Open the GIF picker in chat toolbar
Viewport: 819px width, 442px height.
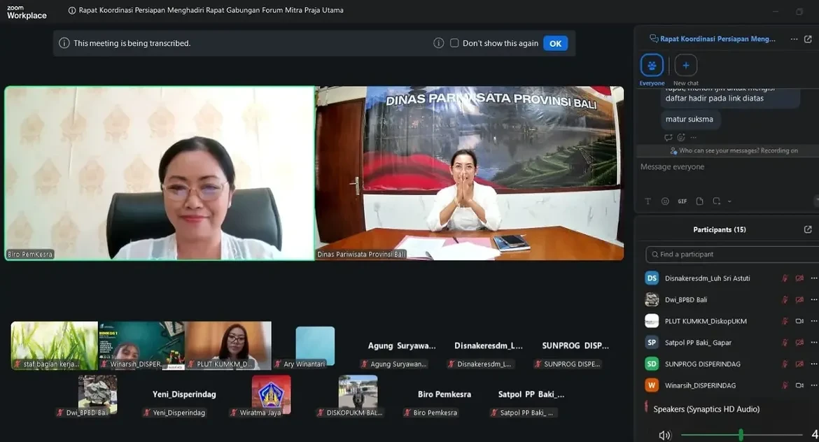pos(682,201)
